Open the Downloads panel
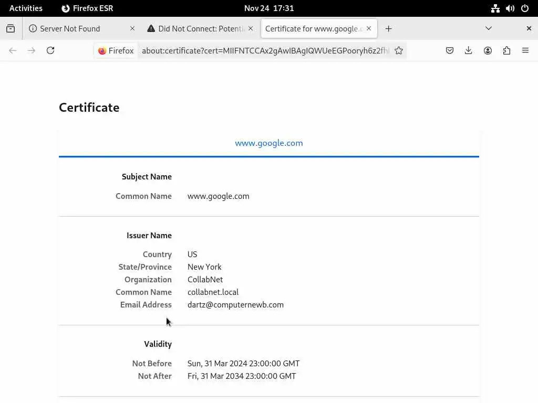 [x=468, y=51]
